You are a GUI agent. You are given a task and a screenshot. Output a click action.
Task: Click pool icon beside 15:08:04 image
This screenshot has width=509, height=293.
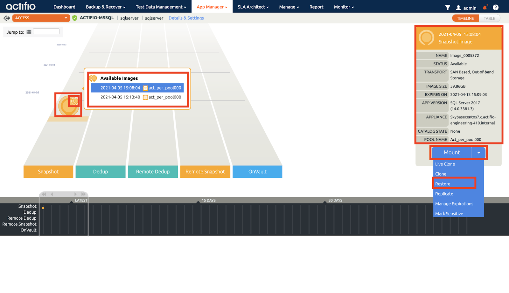pos(145,88)
